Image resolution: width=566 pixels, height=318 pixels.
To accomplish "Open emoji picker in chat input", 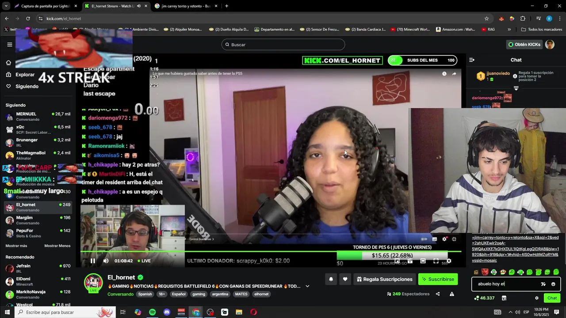I will pos(553,284).
